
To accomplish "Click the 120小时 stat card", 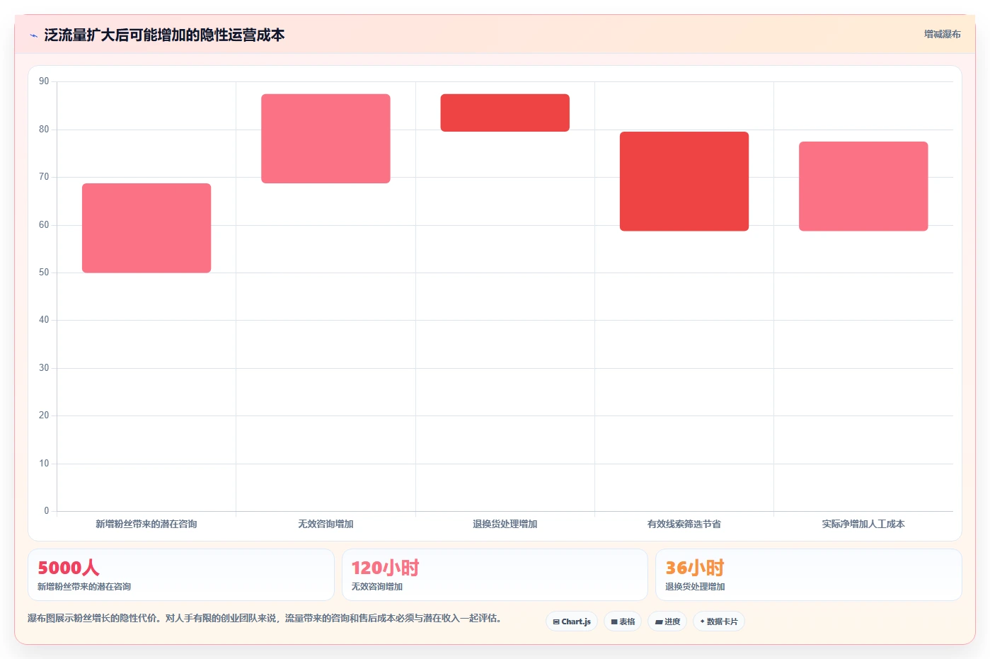I will 495,575.
